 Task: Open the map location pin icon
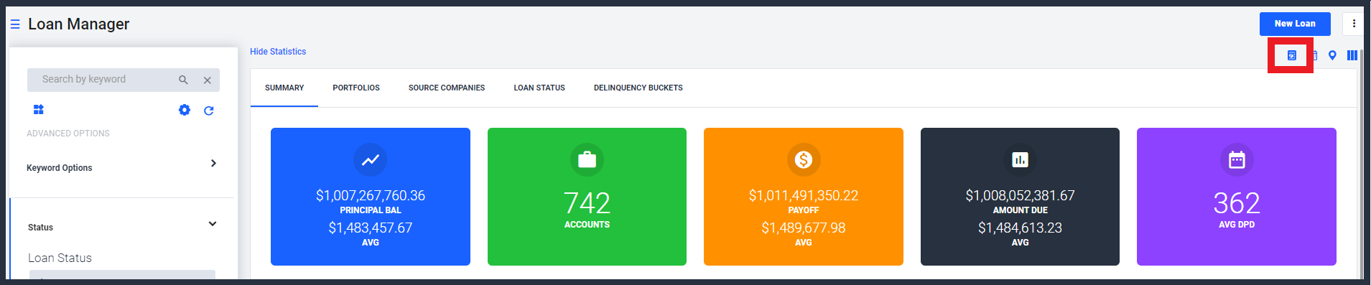pos(1332,55)
